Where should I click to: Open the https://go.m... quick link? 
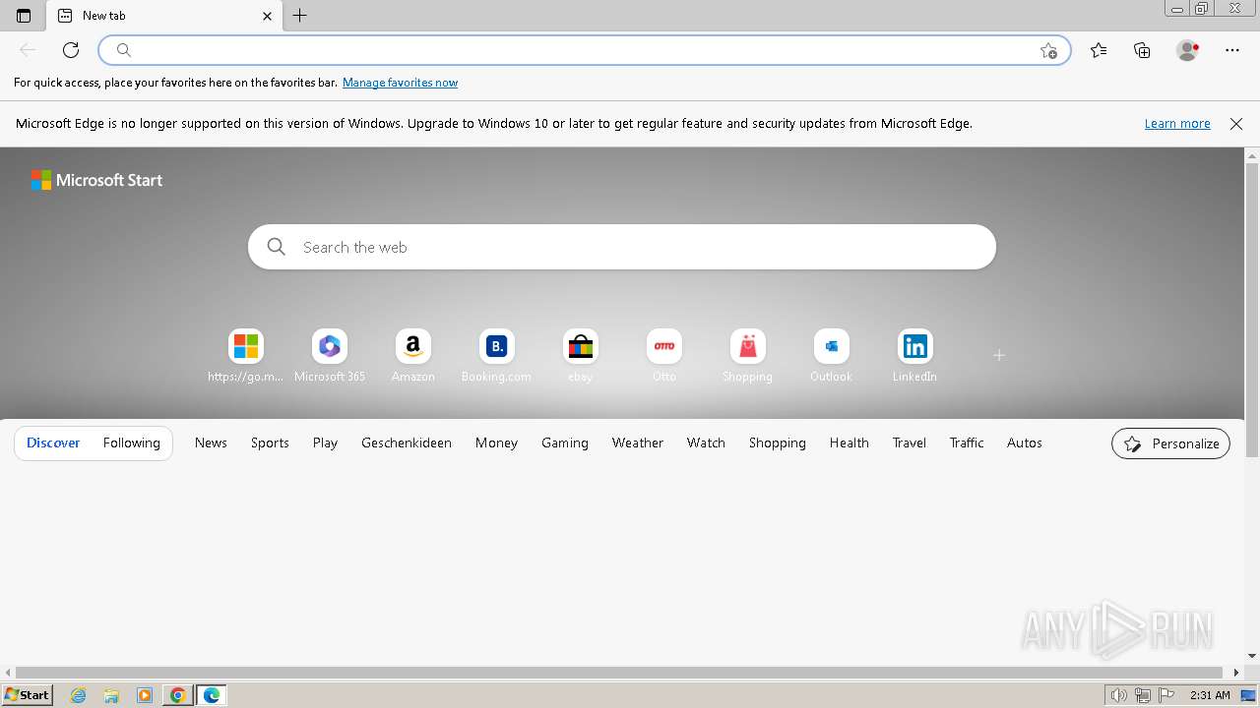[x=246, y=356]
